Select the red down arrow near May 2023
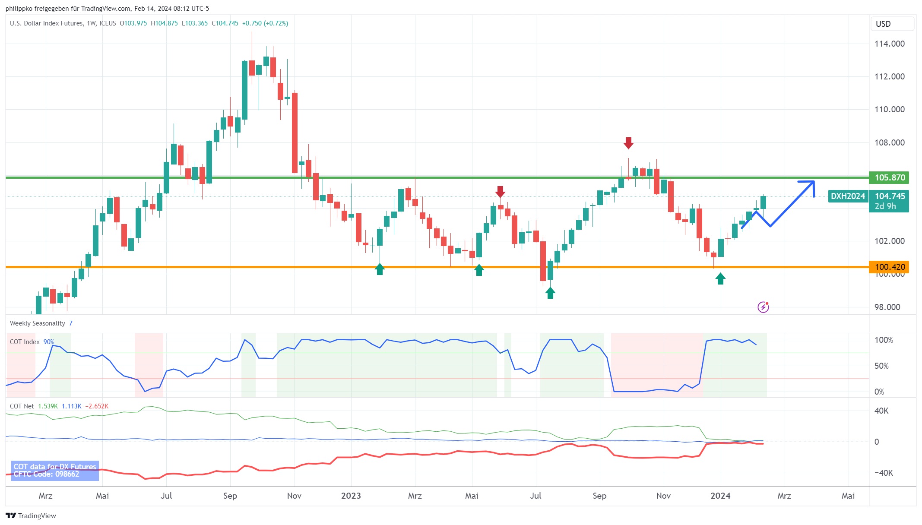 point(500,192)
